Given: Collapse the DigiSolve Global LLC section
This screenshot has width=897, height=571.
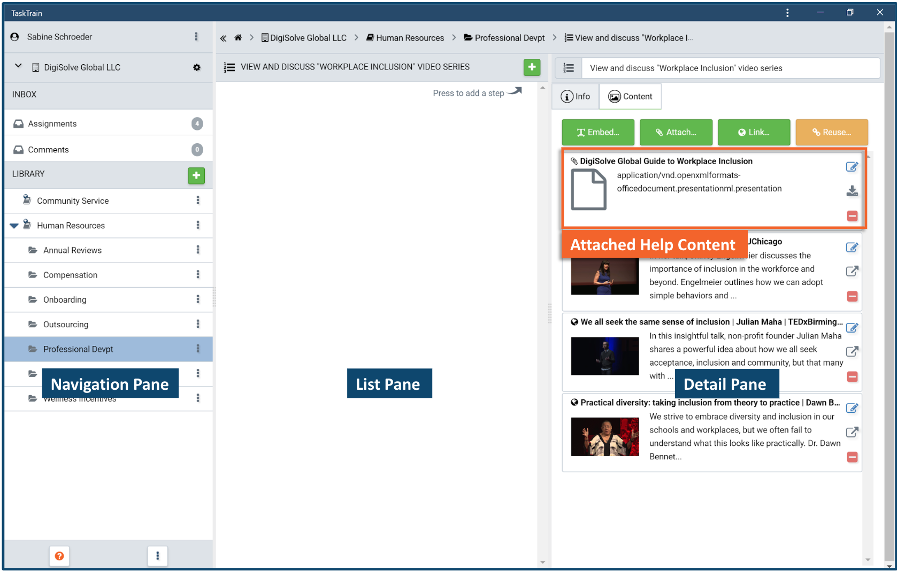Looking at the screenshot, I should pos(18,66).
